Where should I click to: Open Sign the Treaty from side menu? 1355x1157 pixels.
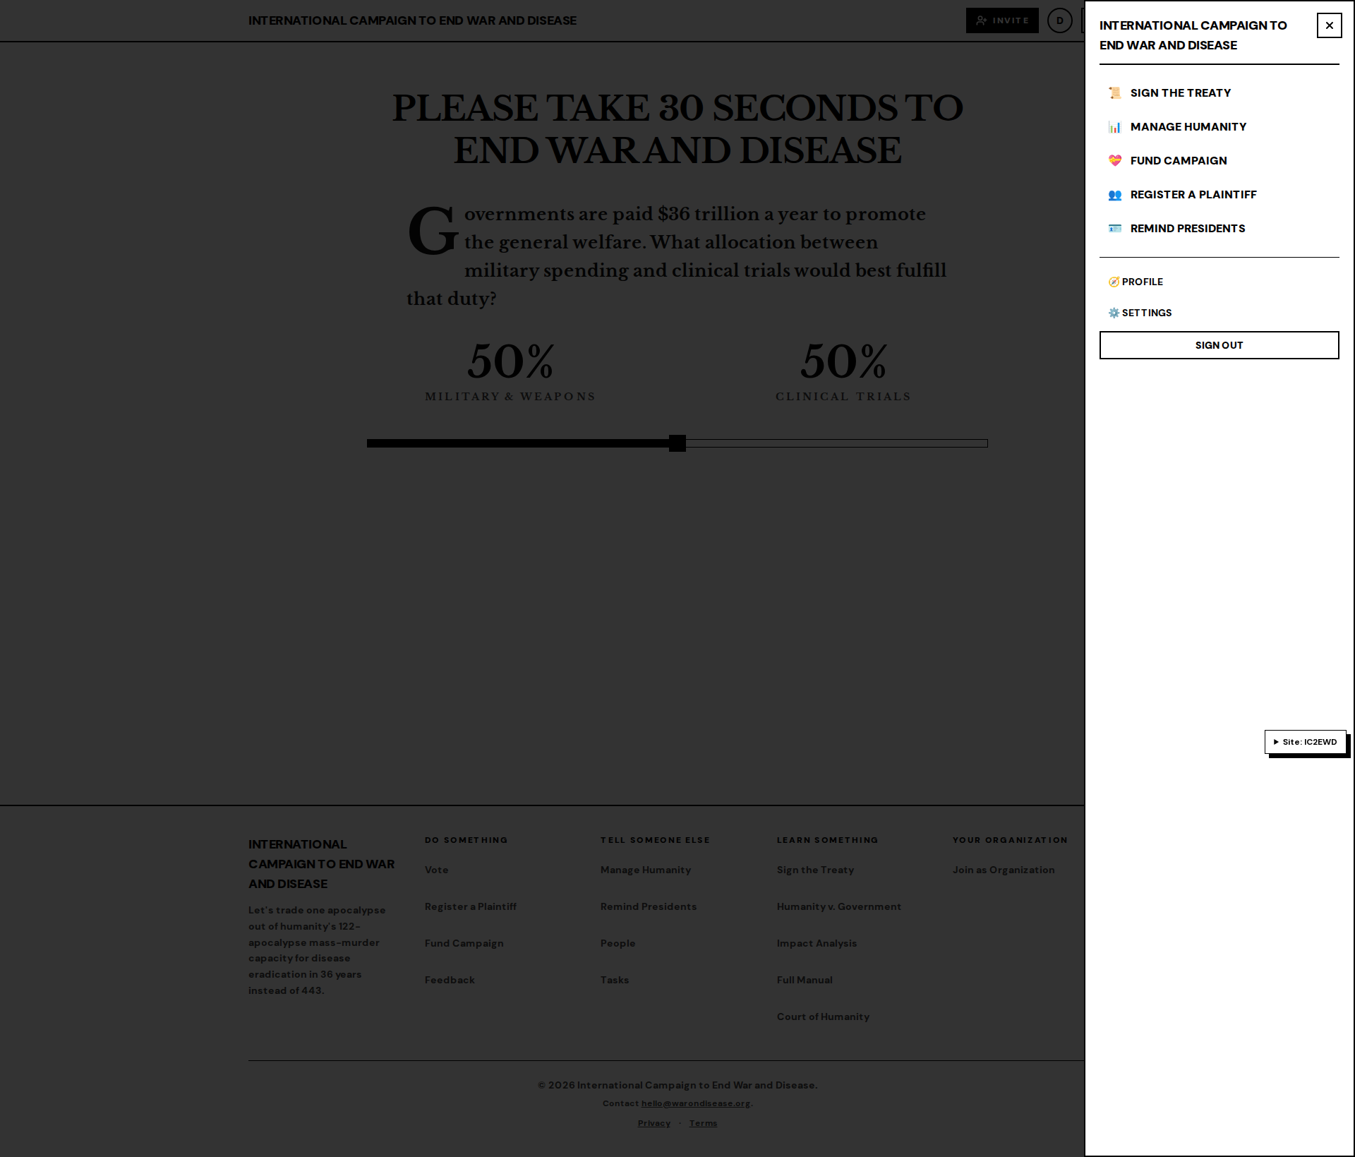pyautogui.click(x=1219, y=93)
